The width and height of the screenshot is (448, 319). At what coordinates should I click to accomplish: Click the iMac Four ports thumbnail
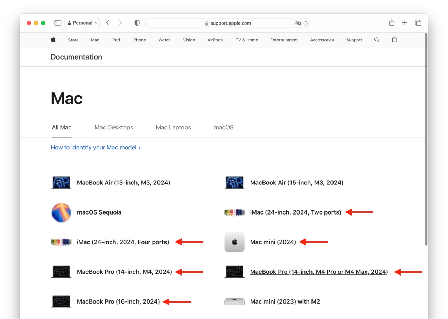[61, 242]
